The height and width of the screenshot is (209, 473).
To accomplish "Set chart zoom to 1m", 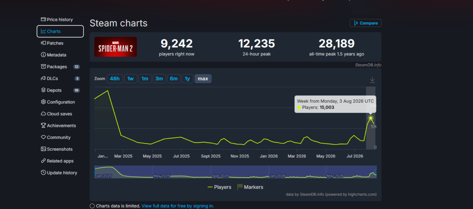I will 145,79.
